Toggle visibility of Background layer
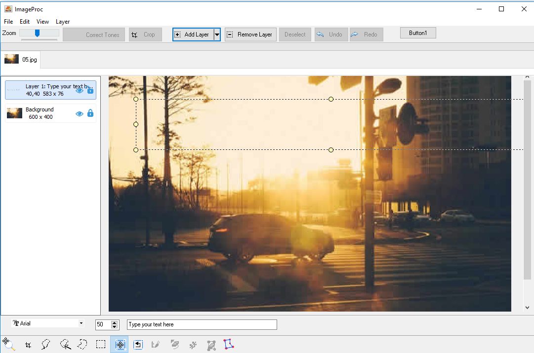 click(80, 113)
